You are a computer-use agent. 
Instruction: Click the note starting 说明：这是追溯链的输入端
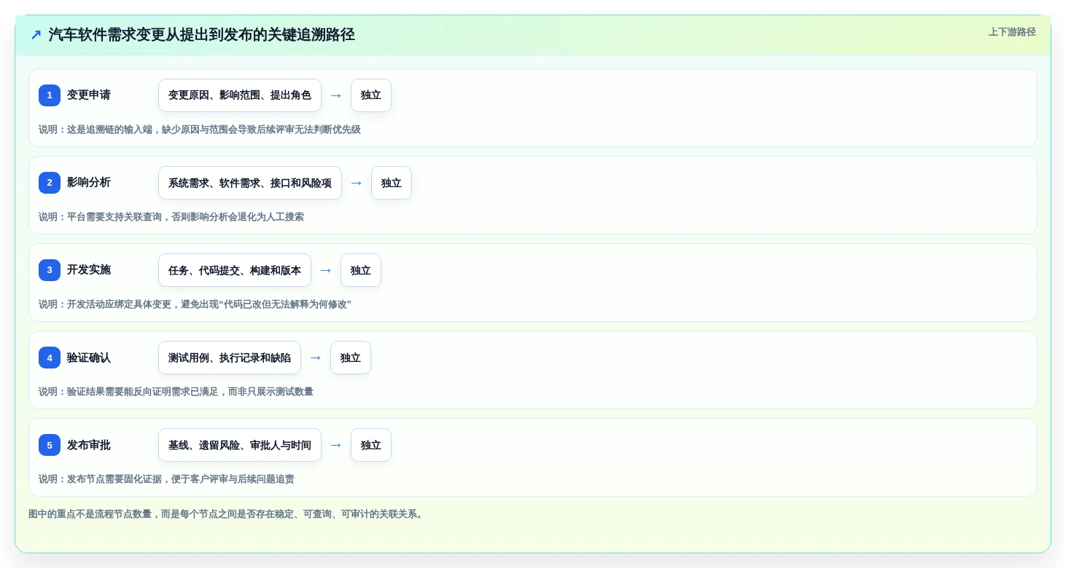click(200, 130)
